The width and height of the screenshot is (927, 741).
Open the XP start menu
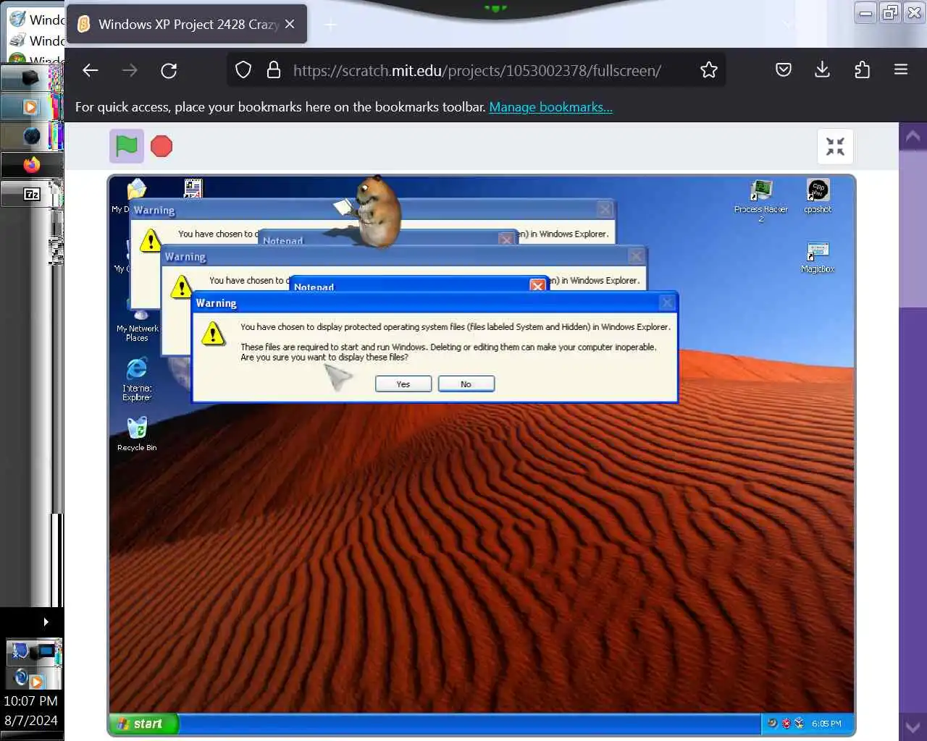[143, 724]
